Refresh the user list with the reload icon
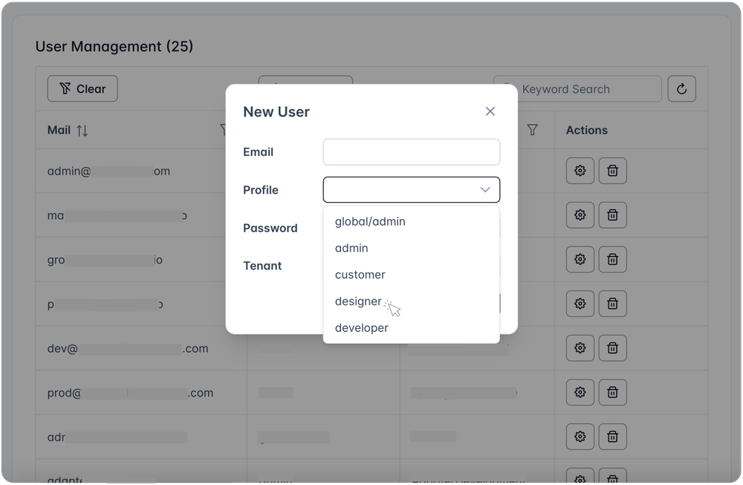This screenshot has height=485, width=743. [x=681, y=88]
